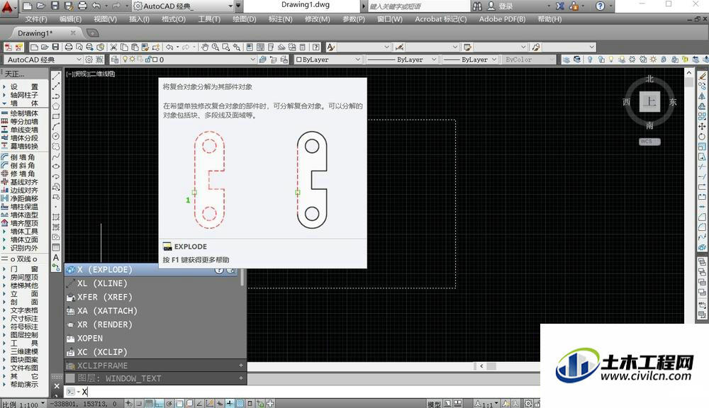The image size is (709, 408).
Task: Toggle Polar tracking in the status bar
Action: (169, 404)
